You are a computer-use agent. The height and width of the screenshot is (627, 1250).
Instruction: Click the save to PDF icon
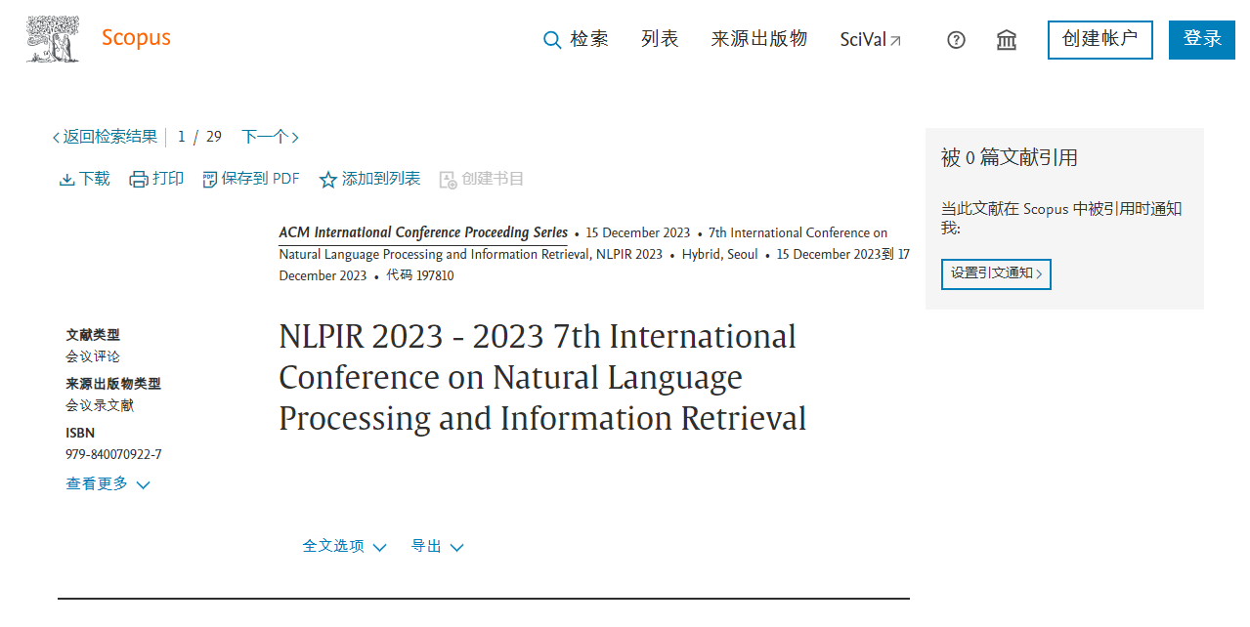click(210, 180)
